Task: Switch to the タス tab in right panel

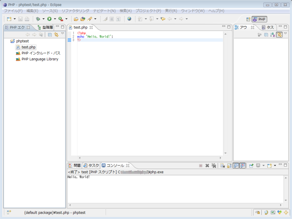Action: coord(268,27)
